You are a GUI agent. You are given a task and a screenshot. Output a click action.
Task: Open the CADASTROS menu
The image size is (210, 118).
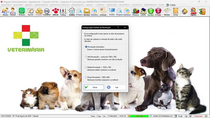coord(6,5)
